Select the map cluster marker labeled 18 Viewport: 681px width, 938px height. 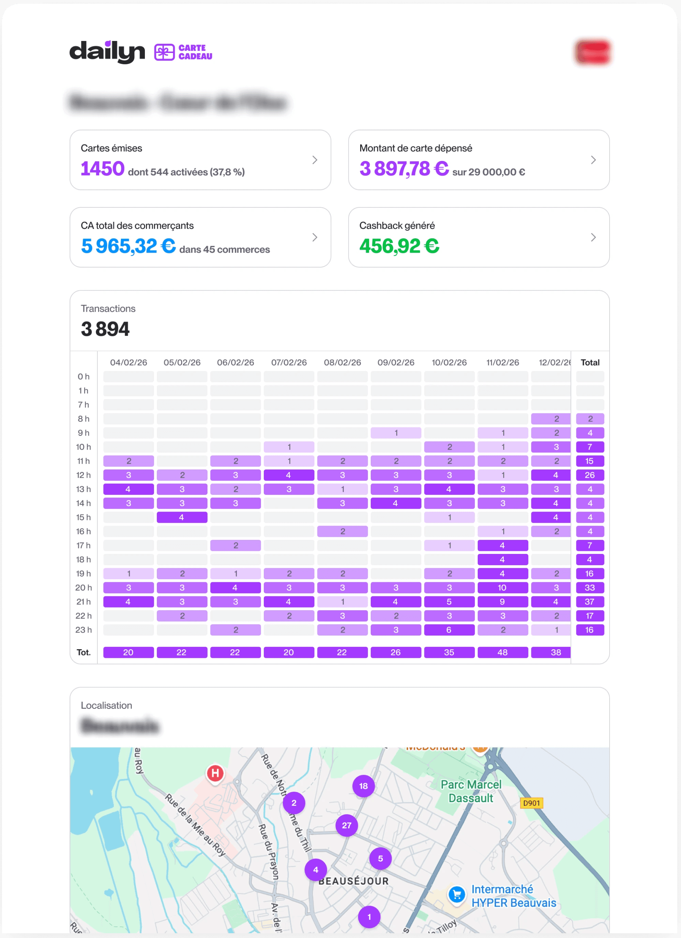tap(364, 786)
